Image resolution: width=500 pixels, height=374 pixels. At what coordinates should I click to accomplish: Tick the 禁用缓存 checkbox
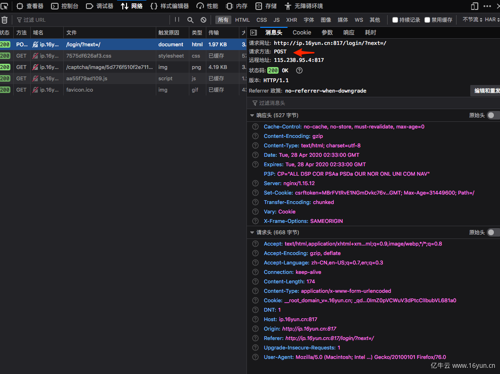click(427, 20)
